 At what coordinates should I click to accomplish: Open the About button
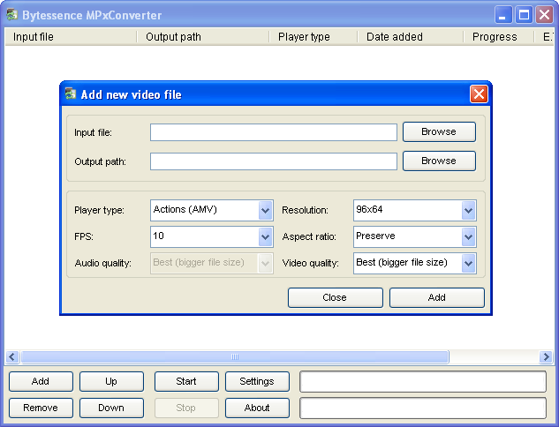pos(257,408)
